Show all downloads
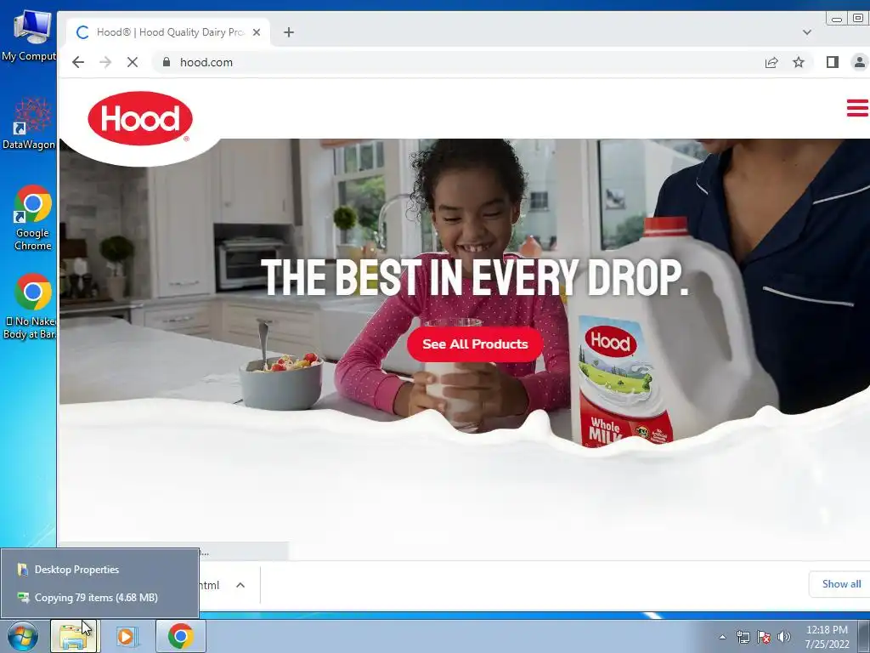Viewport: 870px width, 653px height. 841,584
